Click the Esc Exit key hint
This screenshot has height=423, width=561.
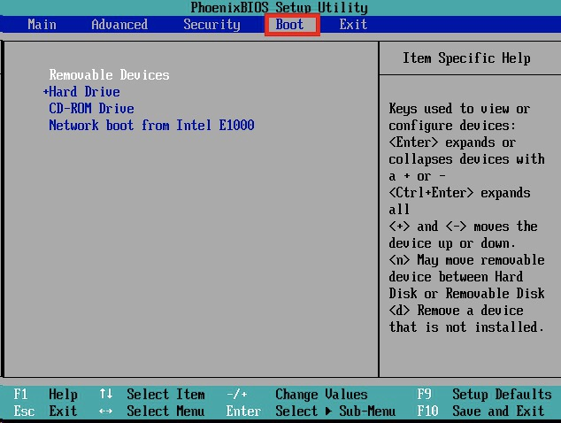pos(45,411)
